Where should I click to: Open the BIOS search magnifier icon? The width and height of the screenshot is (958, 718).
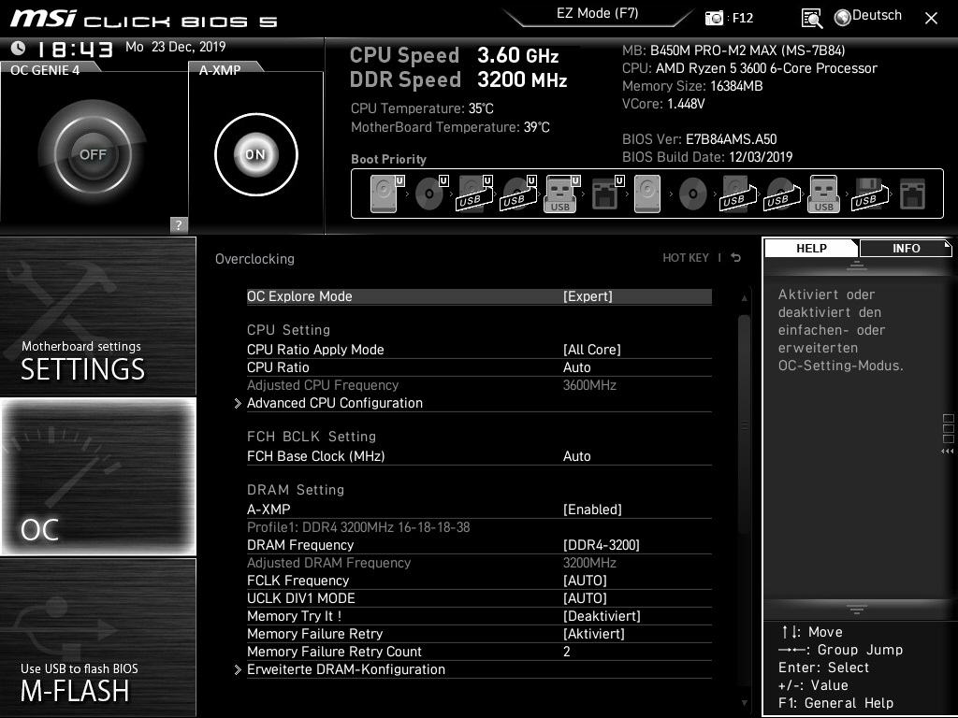pyautogui.click(x=811, y=19)
